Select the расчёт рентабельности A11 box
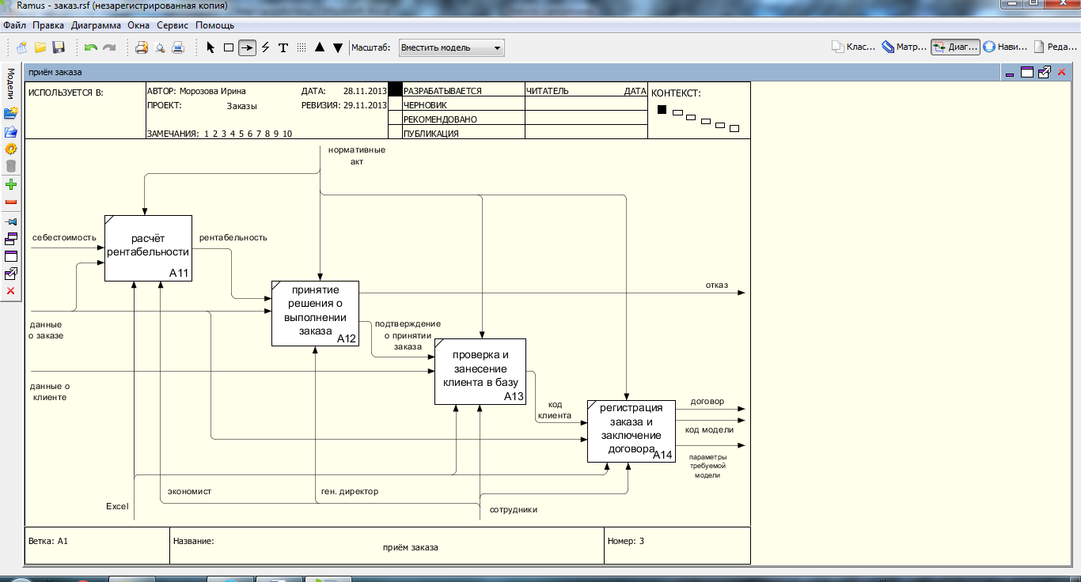Image resolution: width=1081 pixels, height=582 pixels. [149, 248]
